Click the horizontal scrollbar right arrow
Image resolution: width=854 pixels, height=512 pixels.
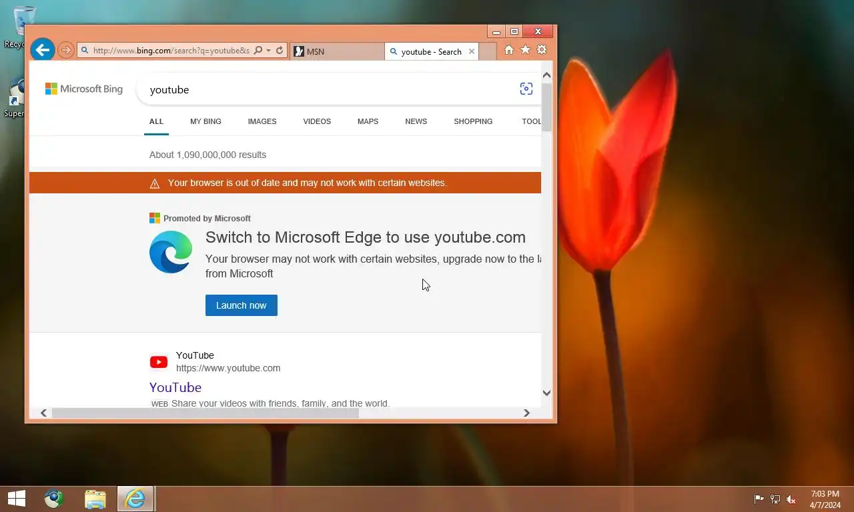[526, 413]
